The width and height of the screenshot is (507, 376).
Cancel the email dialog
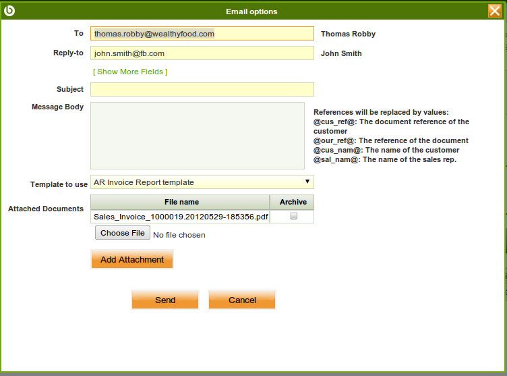coord(242,300)
